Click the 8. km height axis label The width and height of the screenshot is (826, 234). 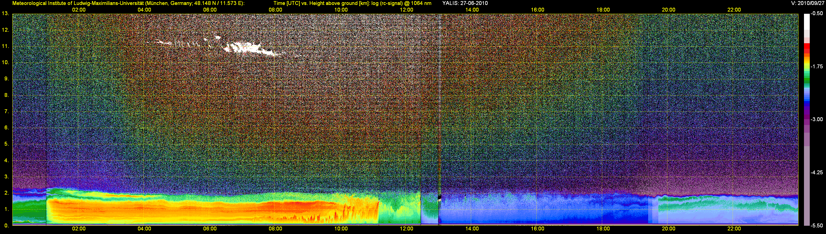(x=6, y=95)
